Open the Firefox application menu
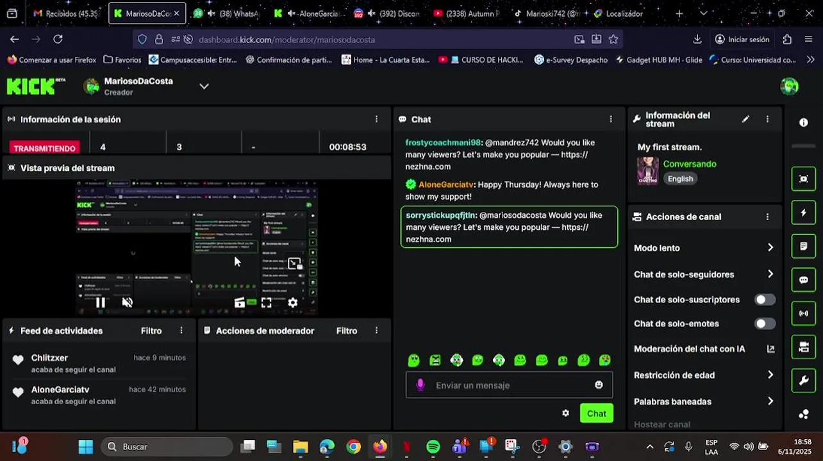Image resolution: width=823 pixels, height=461 pixels. [x=808, y=39]
